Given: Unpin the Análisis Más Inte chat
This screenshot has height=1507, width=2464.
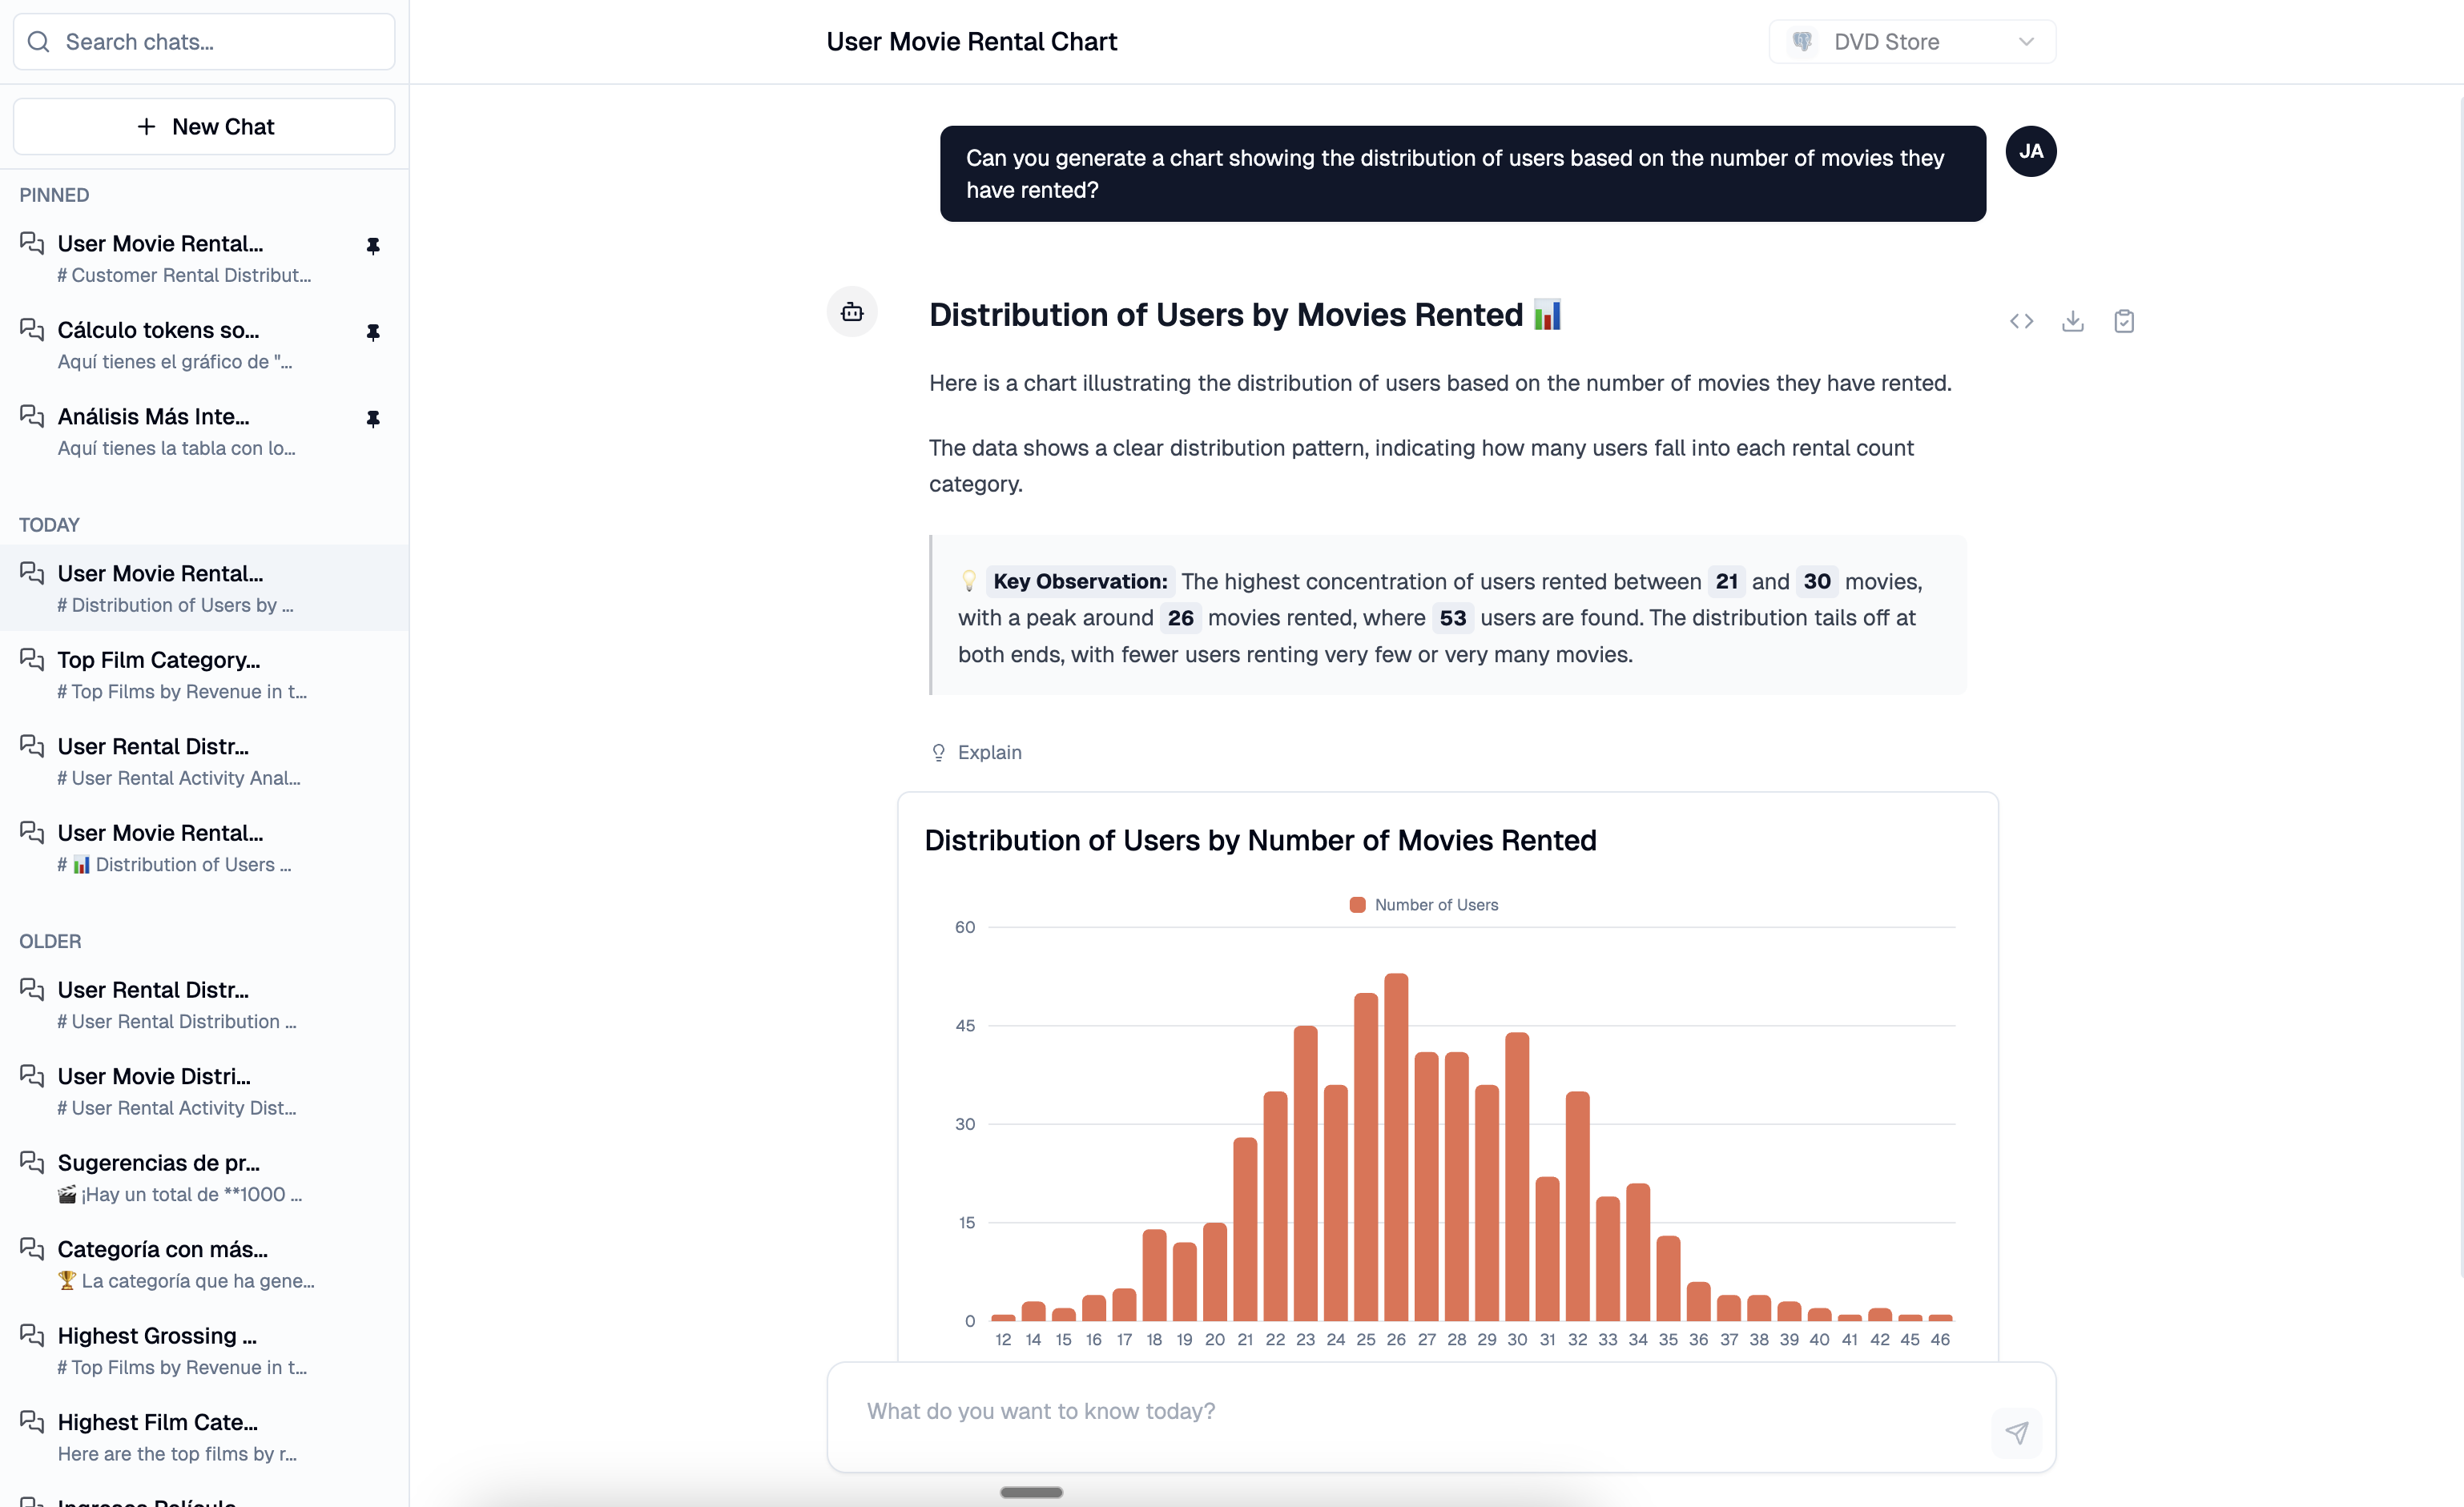Looking at the screenshot, I should (373, 419).
